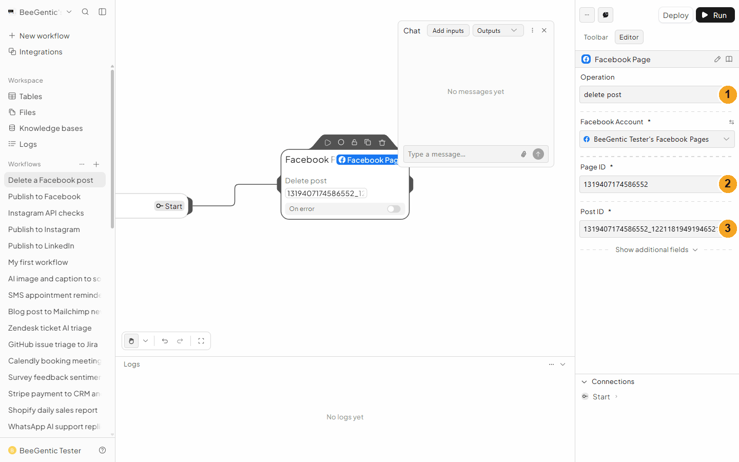This screenshot has width=739, height=462.
Task: Click the Deploy button
Action: (675, 15)
